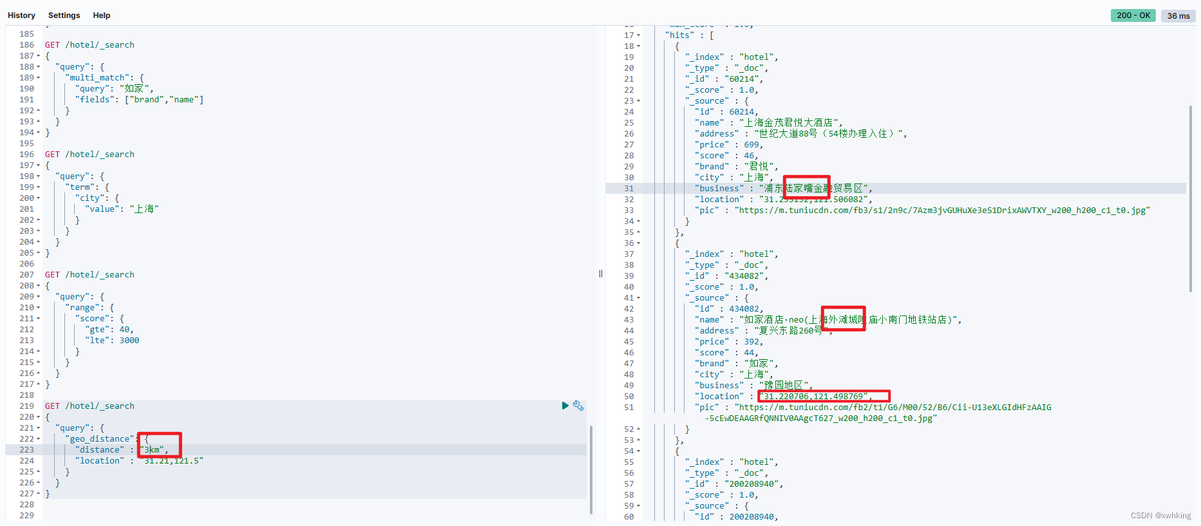This screenshot has height=526, width=1201.
Task: Click the location 31.220706,121.498769 line
Action: pyautogui.click(x=784, y=397)
